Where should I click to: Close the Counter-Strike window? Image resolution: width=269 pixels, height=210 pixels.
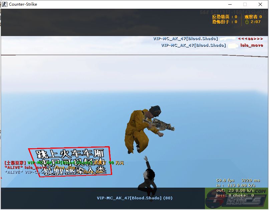click(x=260, y=4)
